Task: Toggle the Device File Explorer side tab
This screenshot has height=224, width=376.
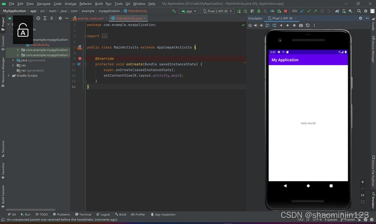Action: [373, 171]
